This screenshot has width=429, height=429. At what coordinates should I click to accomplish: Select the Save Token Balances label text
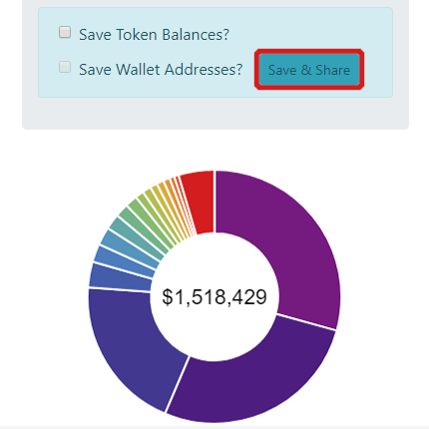154,35
